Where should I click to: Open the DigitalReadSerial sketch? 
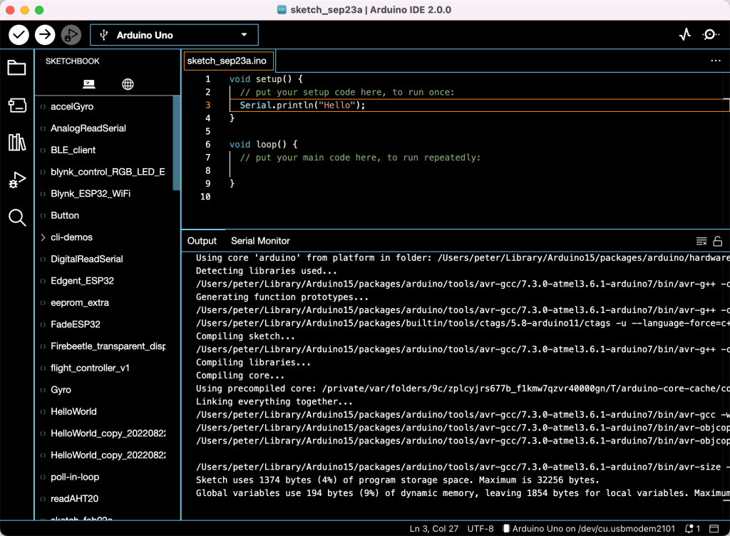pyautogui.click(x=87, y=259)
